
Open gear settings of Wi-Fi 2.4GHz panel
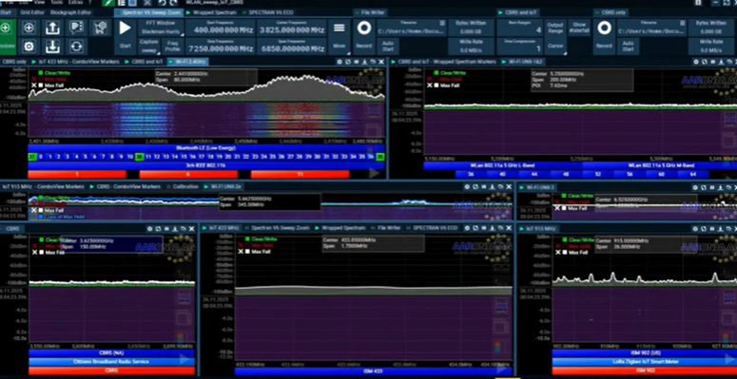point(339,62)
